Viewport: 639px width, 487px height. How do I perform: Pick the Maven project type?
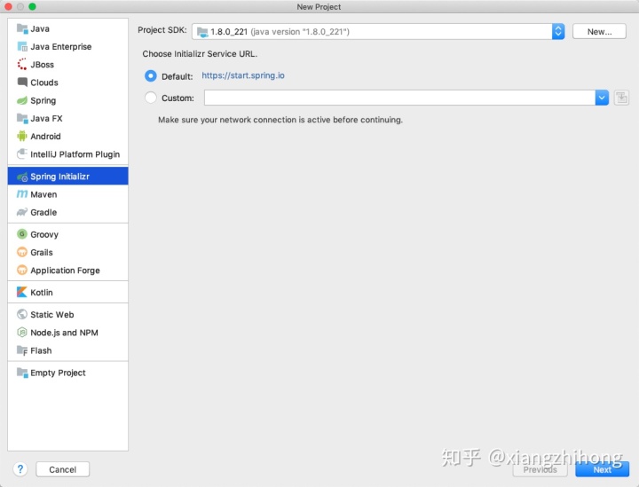click(x=67, y=194)
